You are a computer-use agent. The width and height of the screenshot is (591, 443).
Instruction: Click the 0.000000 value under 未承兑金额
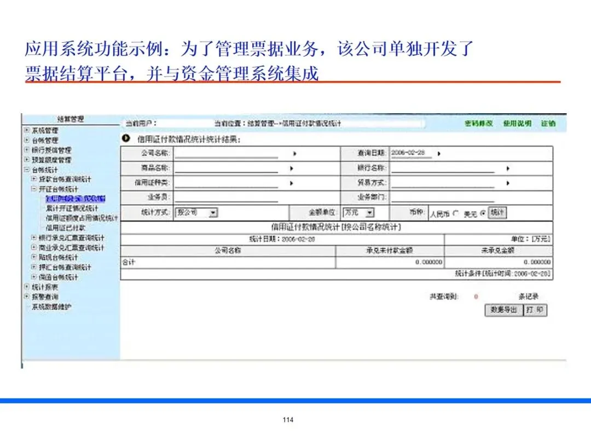tap(537, 262)
